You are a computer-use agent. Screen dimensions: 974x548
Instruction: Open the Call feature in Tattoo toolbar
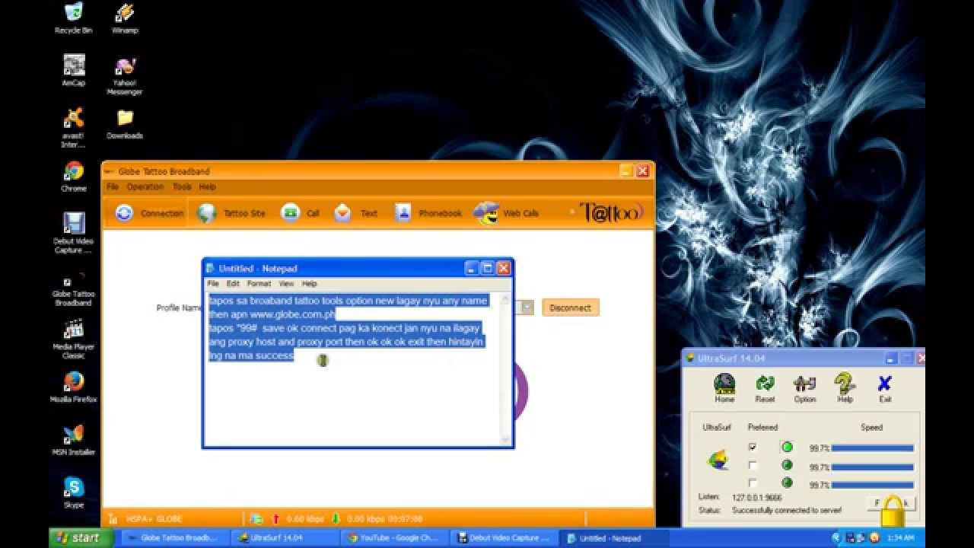click(x=300, y=213)
